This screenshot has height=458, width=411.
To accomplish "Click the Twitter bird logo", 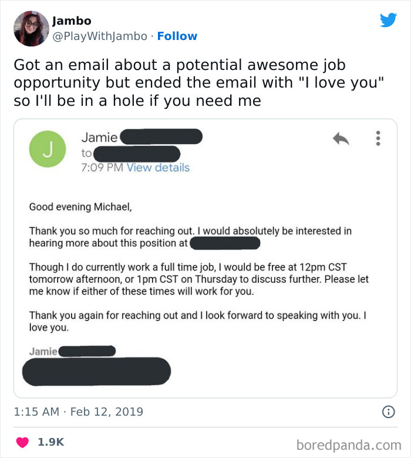I will click(388, 21).
